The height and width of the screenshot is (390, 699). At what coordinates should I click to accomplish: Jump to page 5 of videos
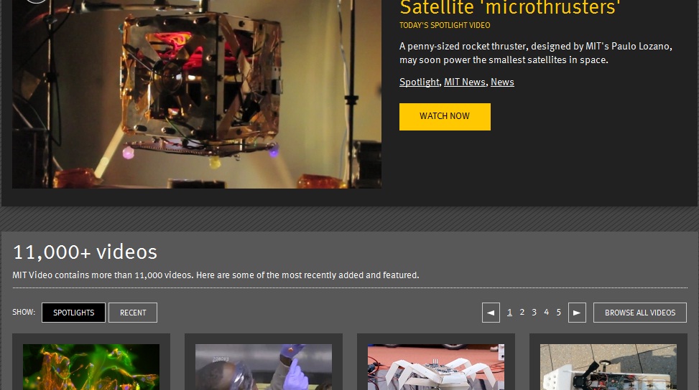559,312
